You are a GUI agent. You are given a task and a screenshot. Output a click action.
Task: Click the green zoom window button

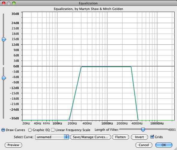tap(14, 3)
